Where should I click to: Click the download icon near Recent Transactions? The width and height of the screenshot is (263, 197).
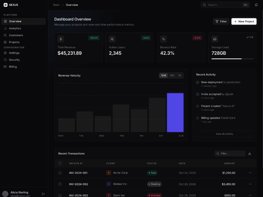[x=250, y=153]
